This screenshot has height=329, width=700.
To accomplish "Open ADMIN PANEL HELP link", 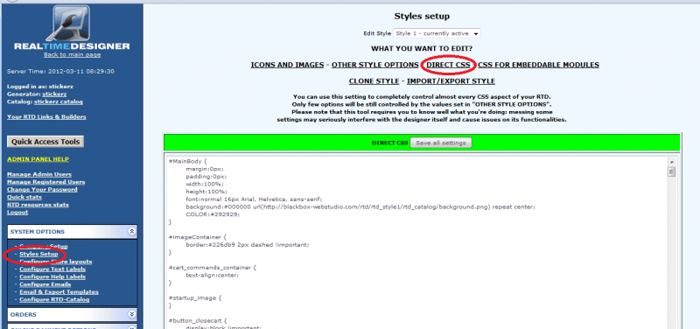I will click(38, 159).
